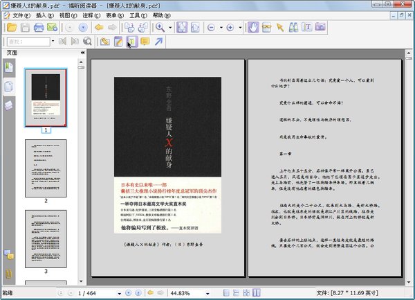Open the 文件(F) menu
Image resolution: width=415 pixels, height=300 pixels.
point(21,15)
